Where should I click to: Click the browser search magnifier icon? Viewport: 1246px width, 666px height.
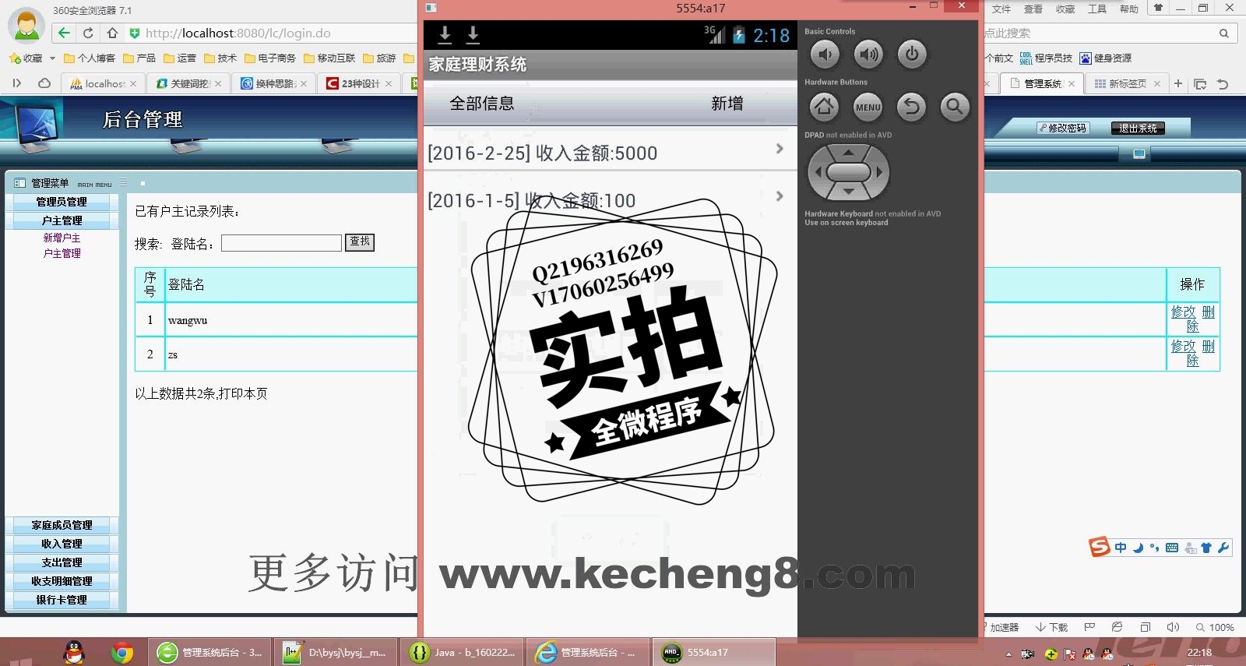[x=1224, y=33]
